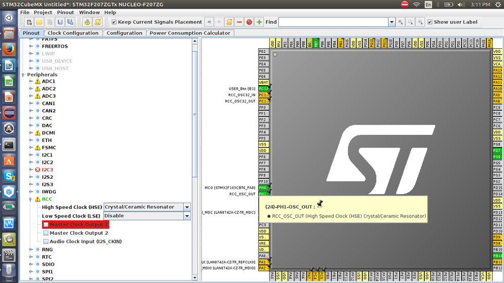Click the New Project toolbar icon
This screenshot has width=504, height=283.
coord(29,22)
